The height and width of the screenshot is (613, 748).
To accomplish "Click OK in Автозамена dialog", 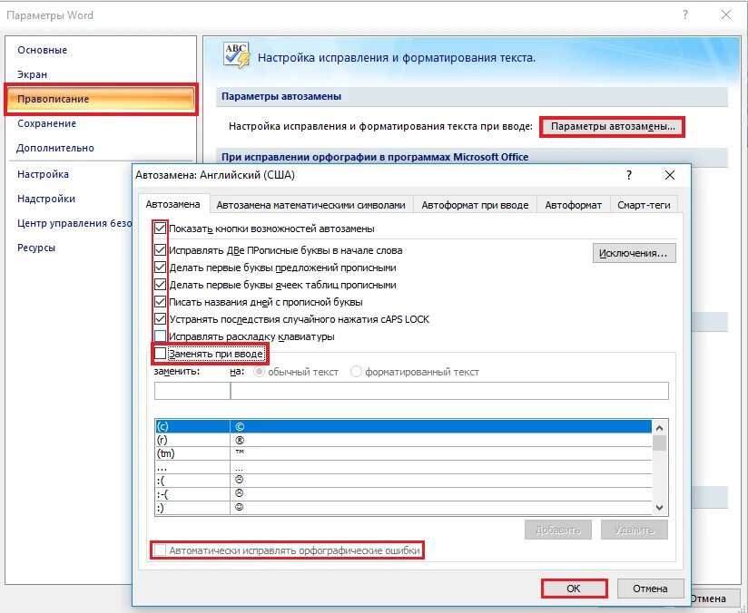I will 574,589.
